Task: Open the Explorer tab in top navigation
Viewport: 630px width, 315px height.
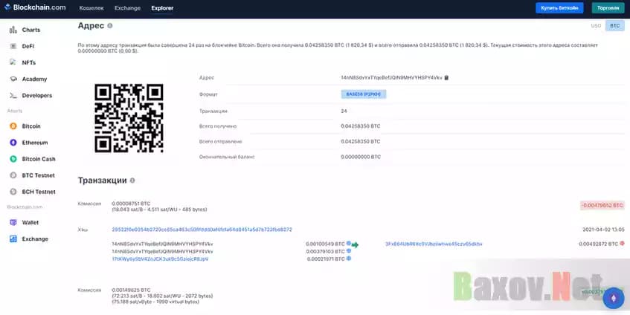Action: pyautogui.click(x=161, y=7)
